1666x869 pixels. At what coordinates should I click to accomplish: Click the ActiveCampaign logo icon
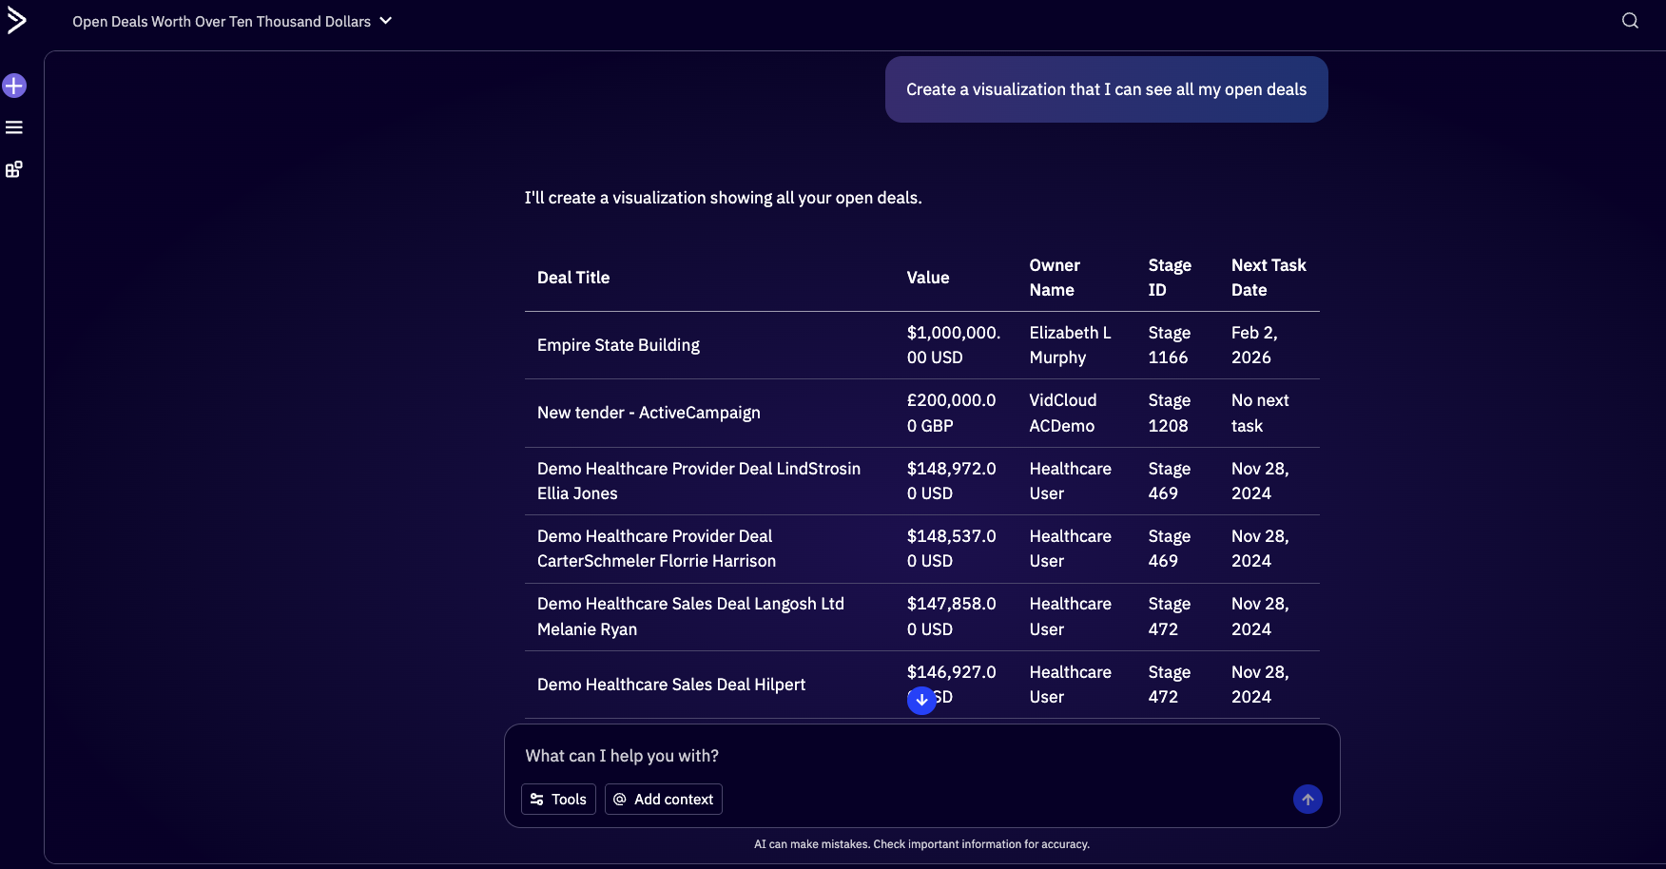tap(16, 20)
